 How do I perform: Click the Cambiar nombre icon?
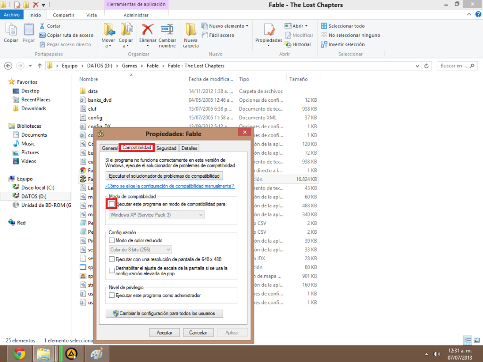coord(167,30)
